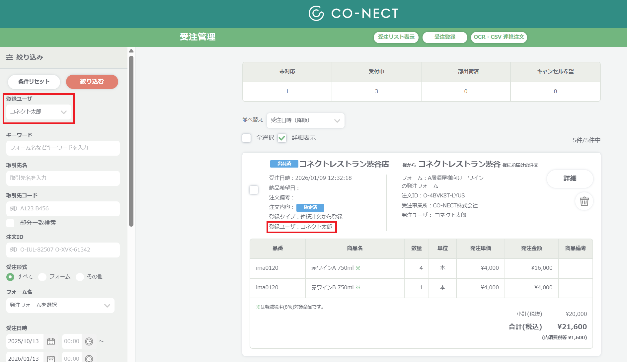The height and width of the screenshot is (362, 627).
Task: Click the CO-NECT logo icon
Action: pyautogui.click(x=316, y=13)
